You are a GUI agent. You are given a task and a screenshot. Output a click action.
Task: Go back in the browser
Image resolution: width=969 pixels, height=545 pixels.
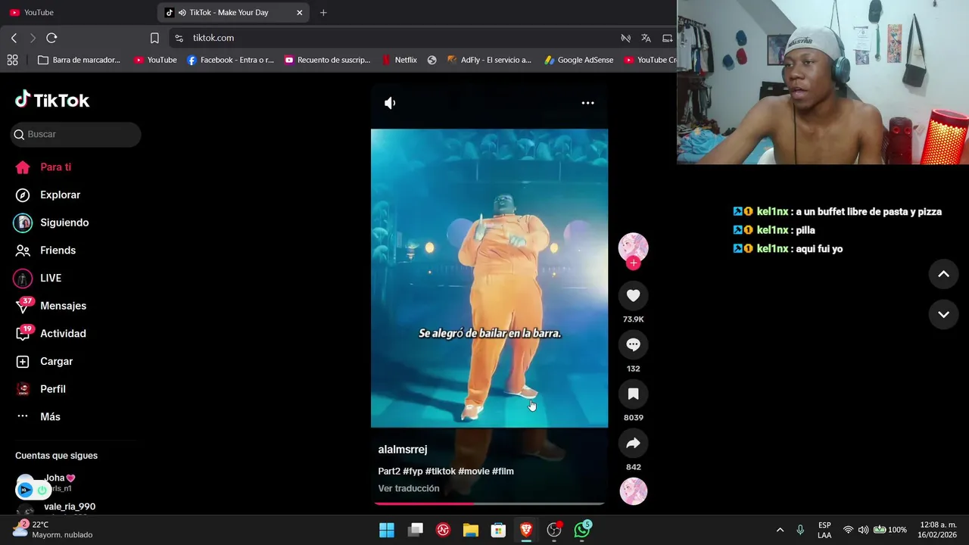14,38
